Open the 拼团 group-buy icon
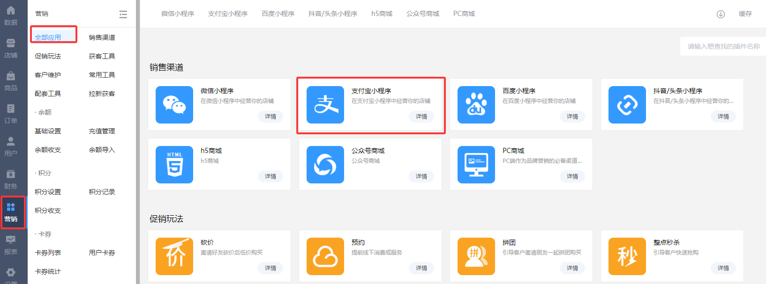This screenshot has height=284, width=766. [x=476, y=256]
